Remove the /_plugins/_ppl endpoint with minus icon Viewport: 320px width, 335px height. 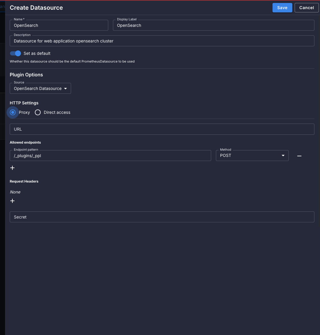pos(299,156)
